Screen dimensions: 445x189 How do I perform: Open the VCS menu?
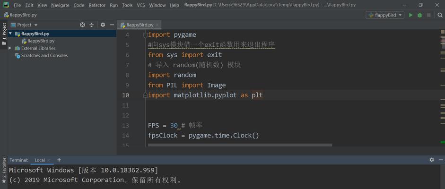tap(141, 5)
